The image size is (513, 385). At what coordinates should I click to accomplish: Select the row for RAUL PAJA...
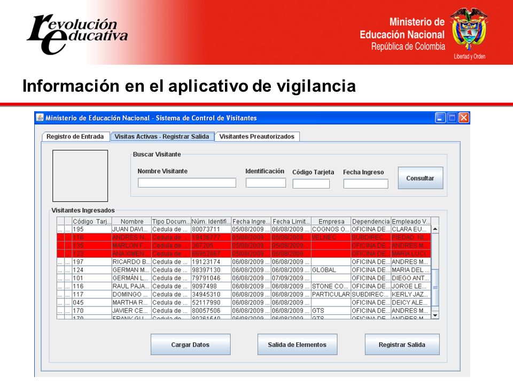244,286
